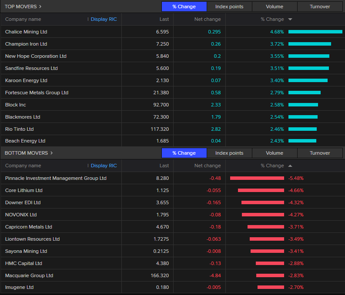The width and height of the screenshot is (345, 295).
Task: Click the -4.84 net change value
Action: point(215,275)
